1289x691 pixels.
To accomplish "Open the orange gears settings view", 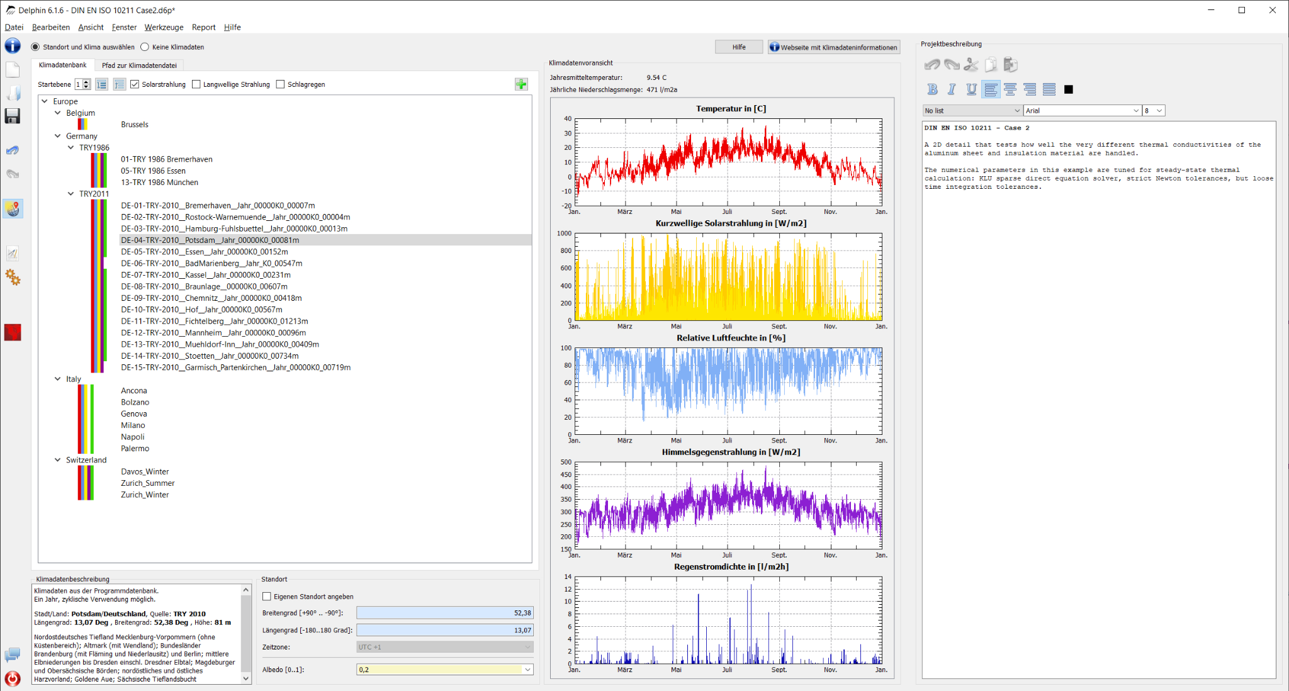I will (13, 277).
